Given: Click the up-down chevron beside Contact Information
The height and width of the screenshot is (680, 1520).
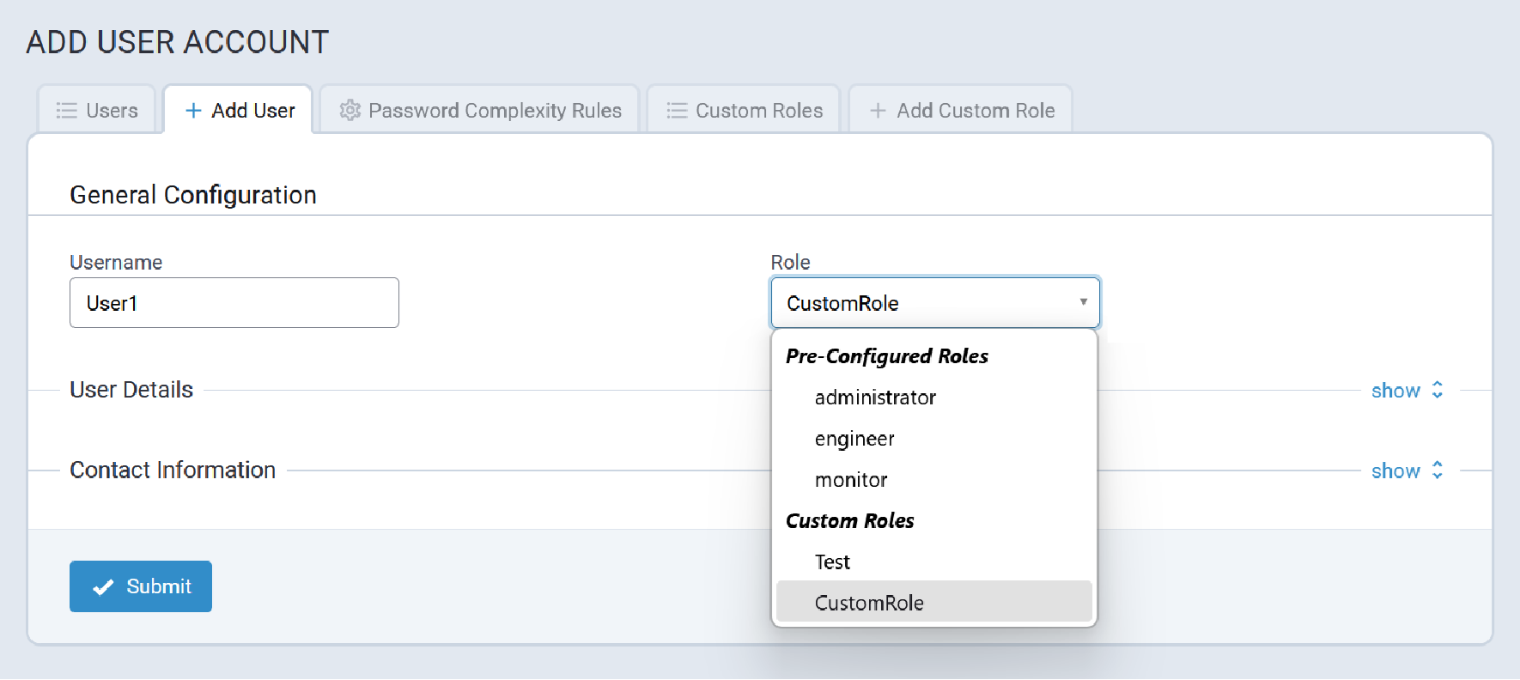Looking at the screenshot, I should click(1437, 471).
